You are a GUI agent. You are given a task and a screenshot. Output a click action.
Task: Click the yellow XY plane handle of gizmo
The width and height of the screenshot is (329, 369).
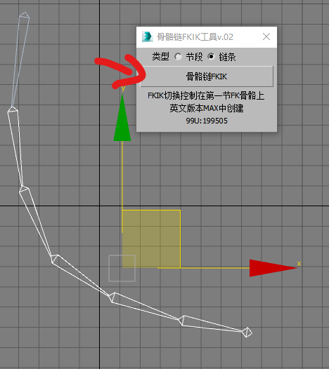tap(151, 239)
